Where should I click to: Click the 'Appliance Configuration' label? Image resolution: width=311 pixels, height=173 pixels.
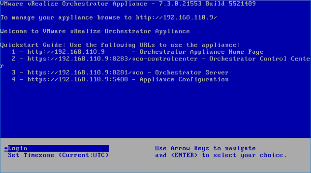pos(184,80)
